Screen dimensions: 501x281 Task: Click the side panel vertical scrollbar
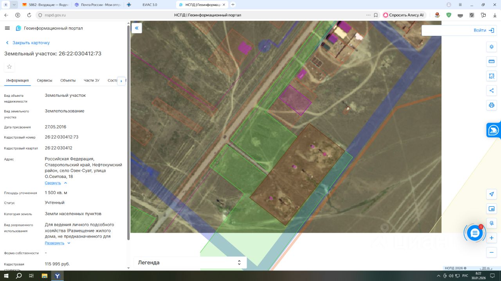(128, 133)
